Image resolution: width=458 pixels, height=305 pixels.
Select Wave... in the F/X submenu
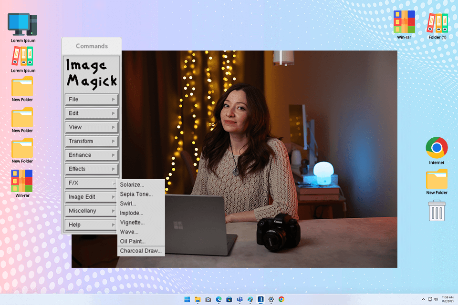(x=141, y=232)
